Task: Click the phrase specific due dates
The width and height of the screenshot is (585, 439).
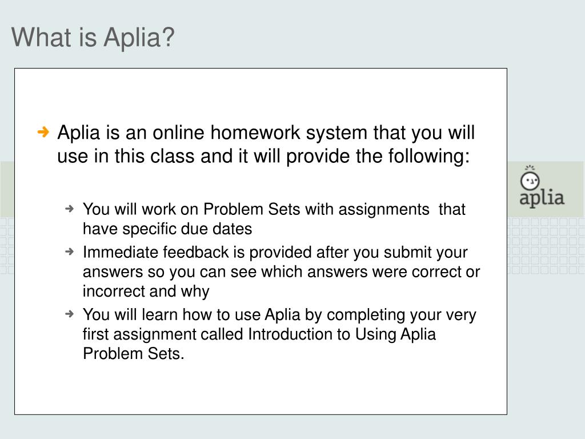Action: [187, 229]
